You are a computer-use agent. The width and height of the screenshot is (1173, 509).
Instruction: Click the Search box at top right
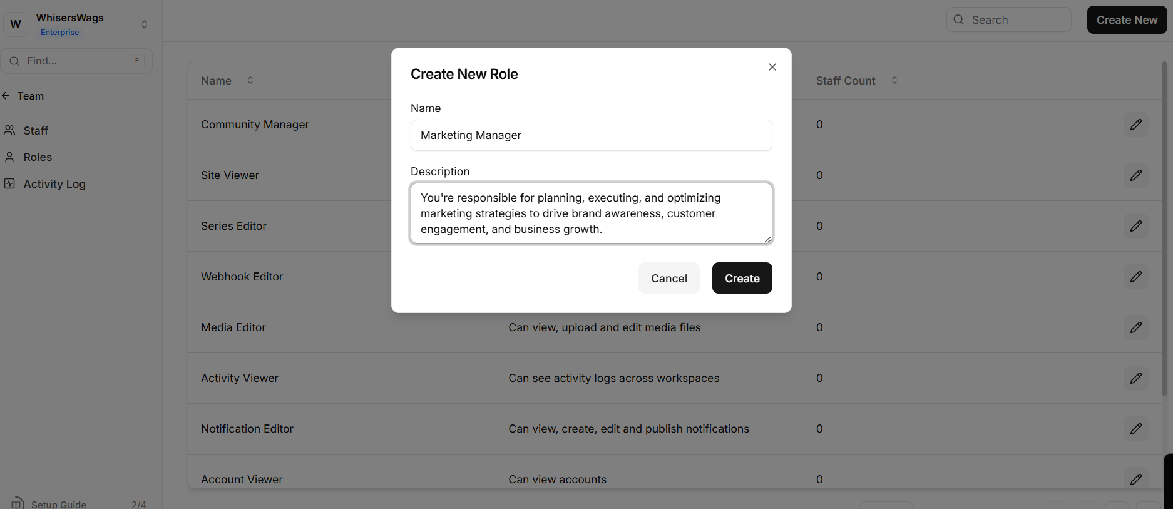(1008, 20)
